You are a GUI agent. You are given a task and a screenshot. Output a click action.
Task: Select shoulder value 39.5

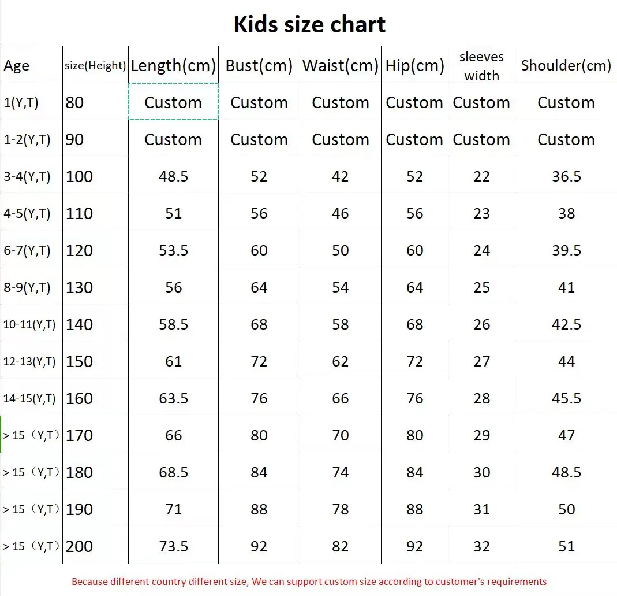coord(566,250)
